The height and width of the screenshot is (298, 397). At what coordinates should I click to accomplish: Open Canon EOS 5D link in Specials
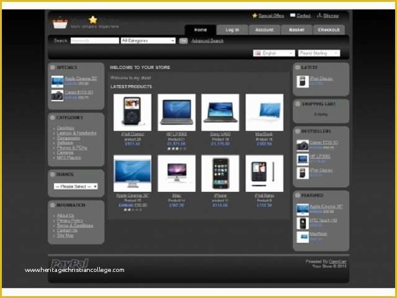(x=79, y=93)
